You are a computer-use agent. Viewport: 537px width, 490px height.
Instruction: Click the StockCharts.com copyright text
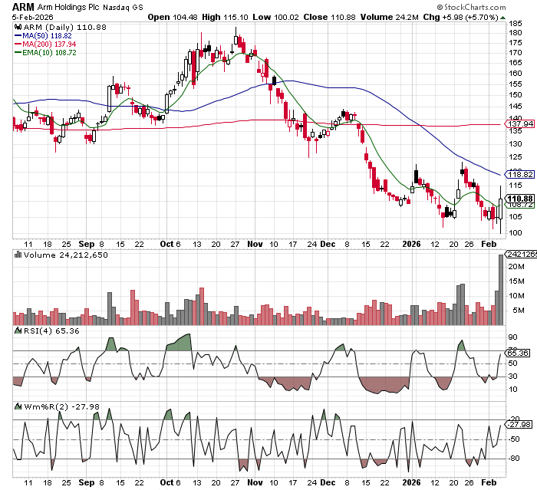471,7
